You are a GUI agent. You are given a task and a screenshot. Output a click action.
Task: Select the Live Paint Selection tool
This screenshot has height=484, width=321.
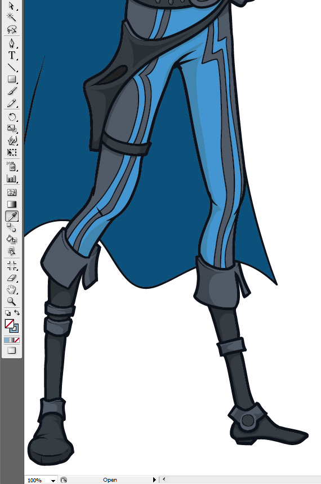(11, 251)
